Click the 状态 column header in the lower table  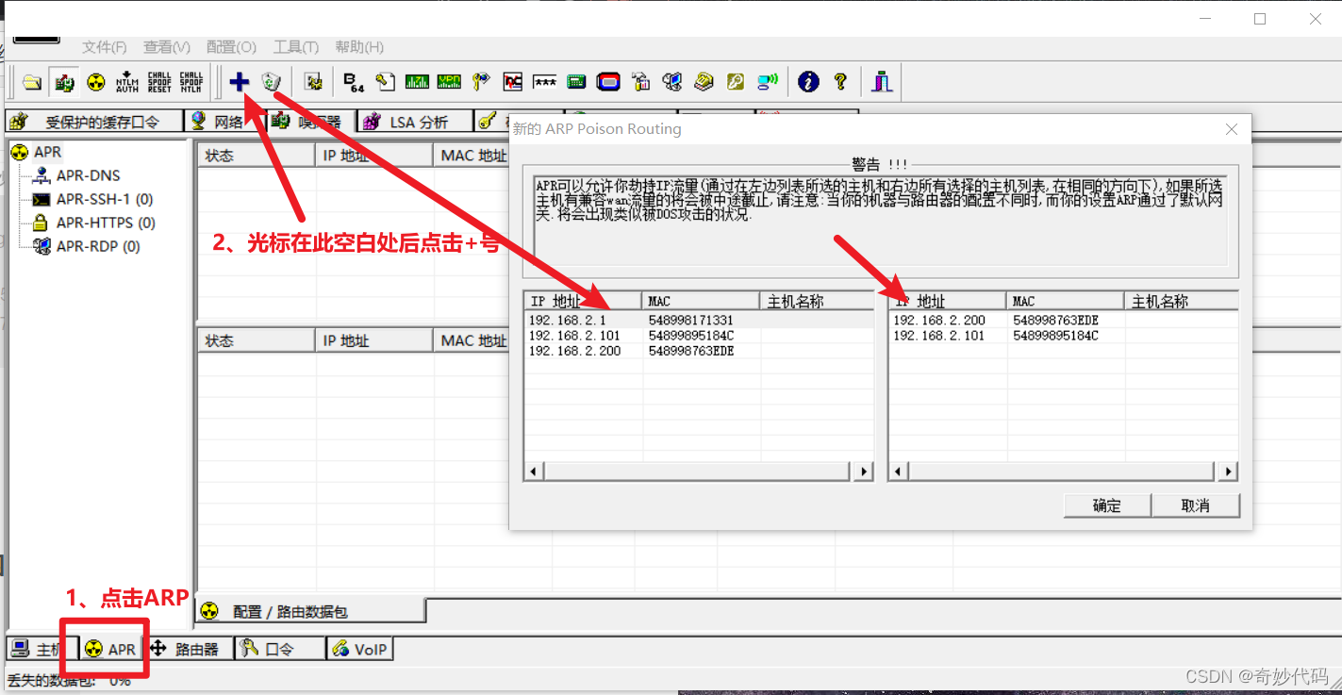(256, 340)
